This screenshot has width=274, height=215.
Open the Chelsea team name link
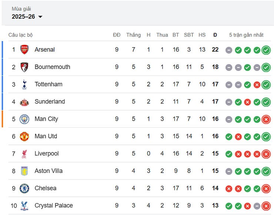46,188
